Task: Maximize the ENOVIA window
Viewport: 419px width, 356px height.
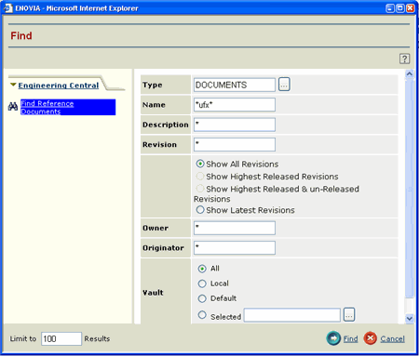Action: pos(400,8)
